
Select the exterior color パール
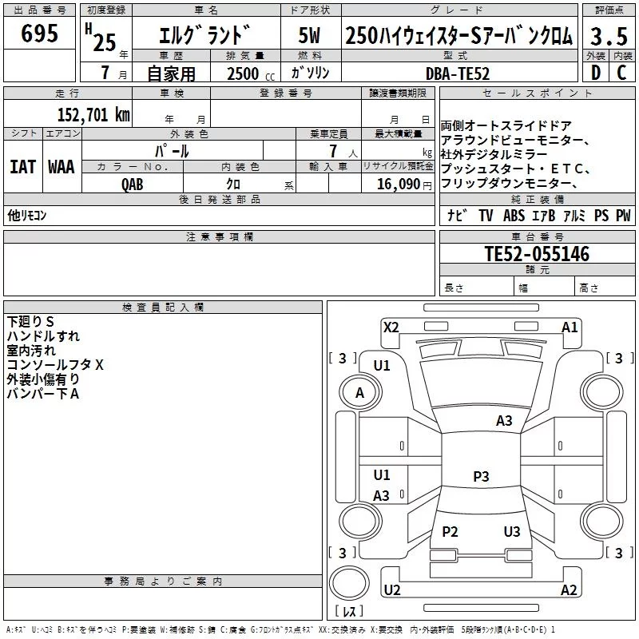[172, 151]
